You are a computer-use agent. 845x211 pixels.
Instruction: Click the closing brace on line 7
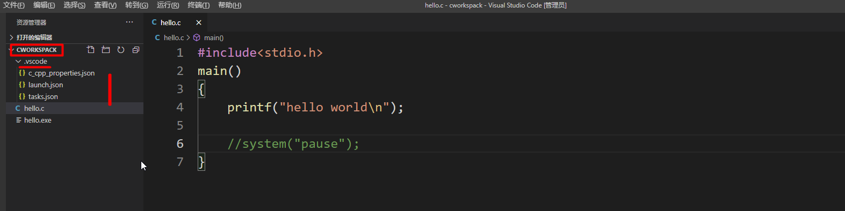click(x=201, y=162)
